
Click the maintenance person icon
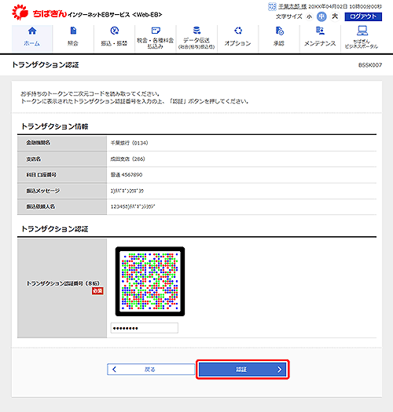coord(320,31)
